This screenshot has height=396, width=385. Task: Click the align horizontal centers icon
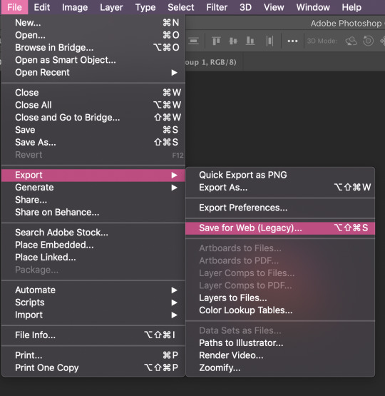coord(193,41)
